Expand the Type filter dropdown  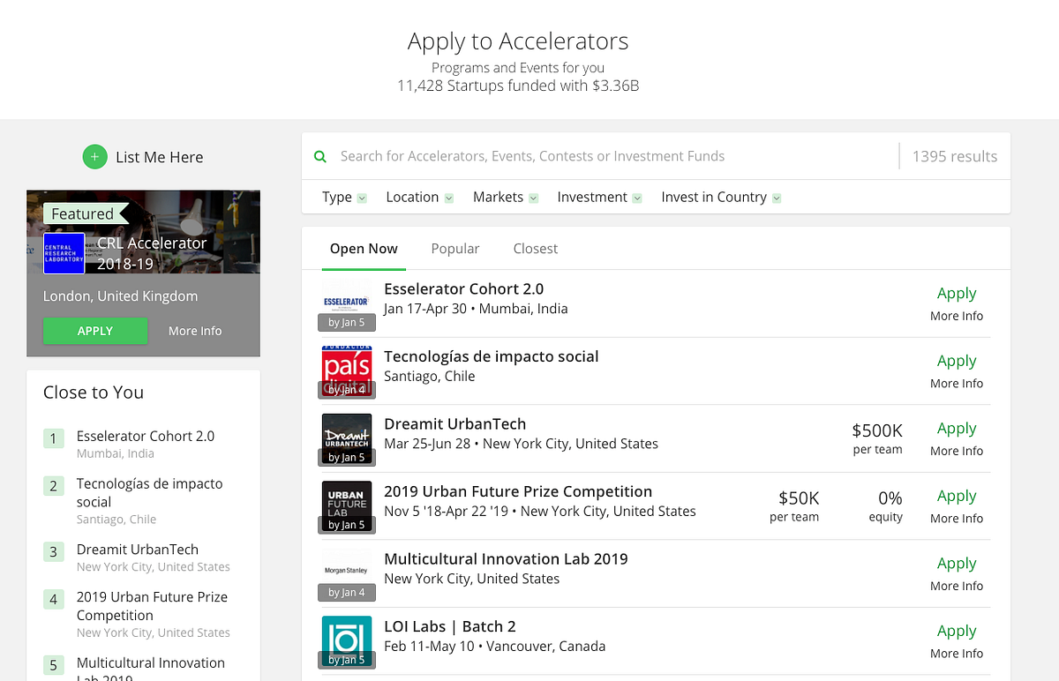(344, 198)
